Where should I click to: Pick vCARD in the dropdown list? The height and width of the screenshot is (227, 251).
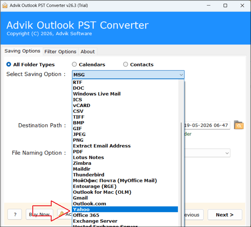coord(125,105)
